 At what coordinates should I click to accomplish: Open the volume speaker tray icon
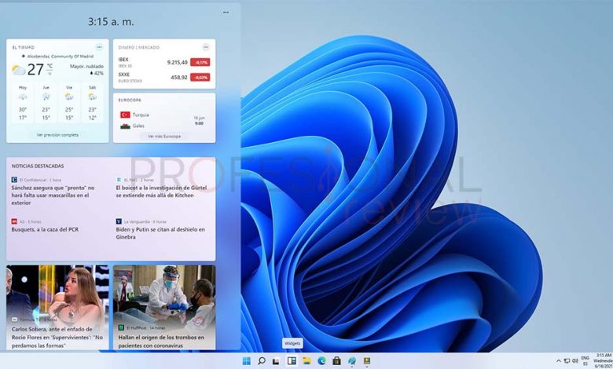click(x=574, y=361)
